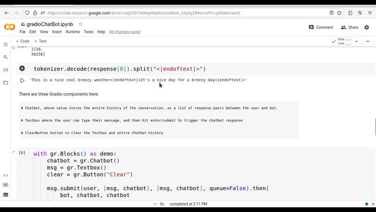Open the Insert menu
Viewport: 376px width, 212px height.
click(x=57, y=32)
